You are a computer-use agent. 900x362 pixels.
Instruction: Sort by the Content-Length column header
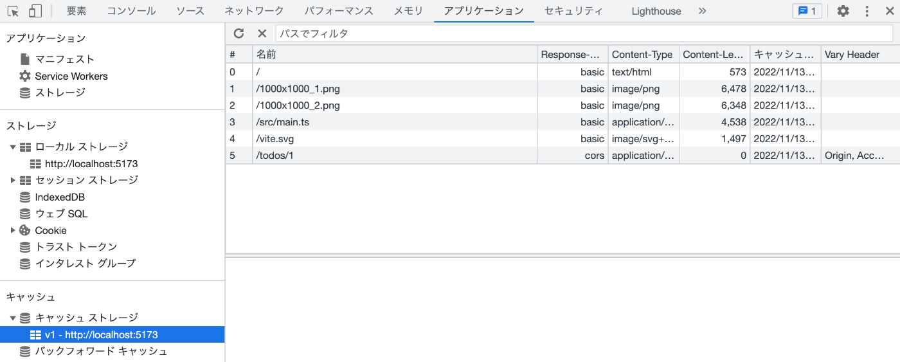point(714,55)
